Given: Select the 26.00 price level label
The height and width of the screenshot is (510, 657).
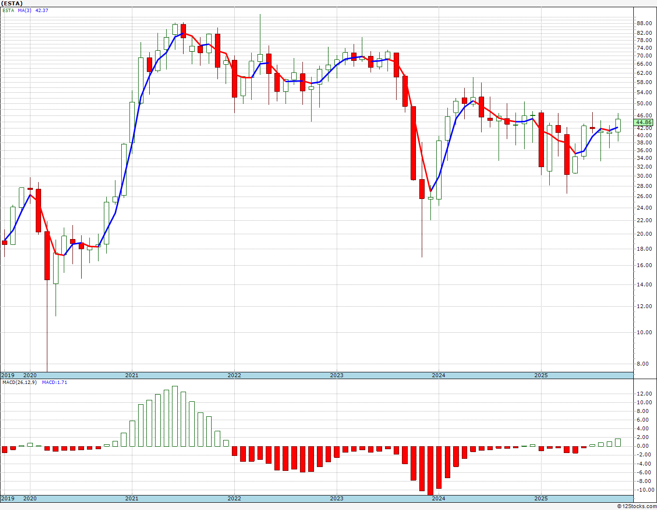Looking at the screenshot, I should tap(644, 196).
